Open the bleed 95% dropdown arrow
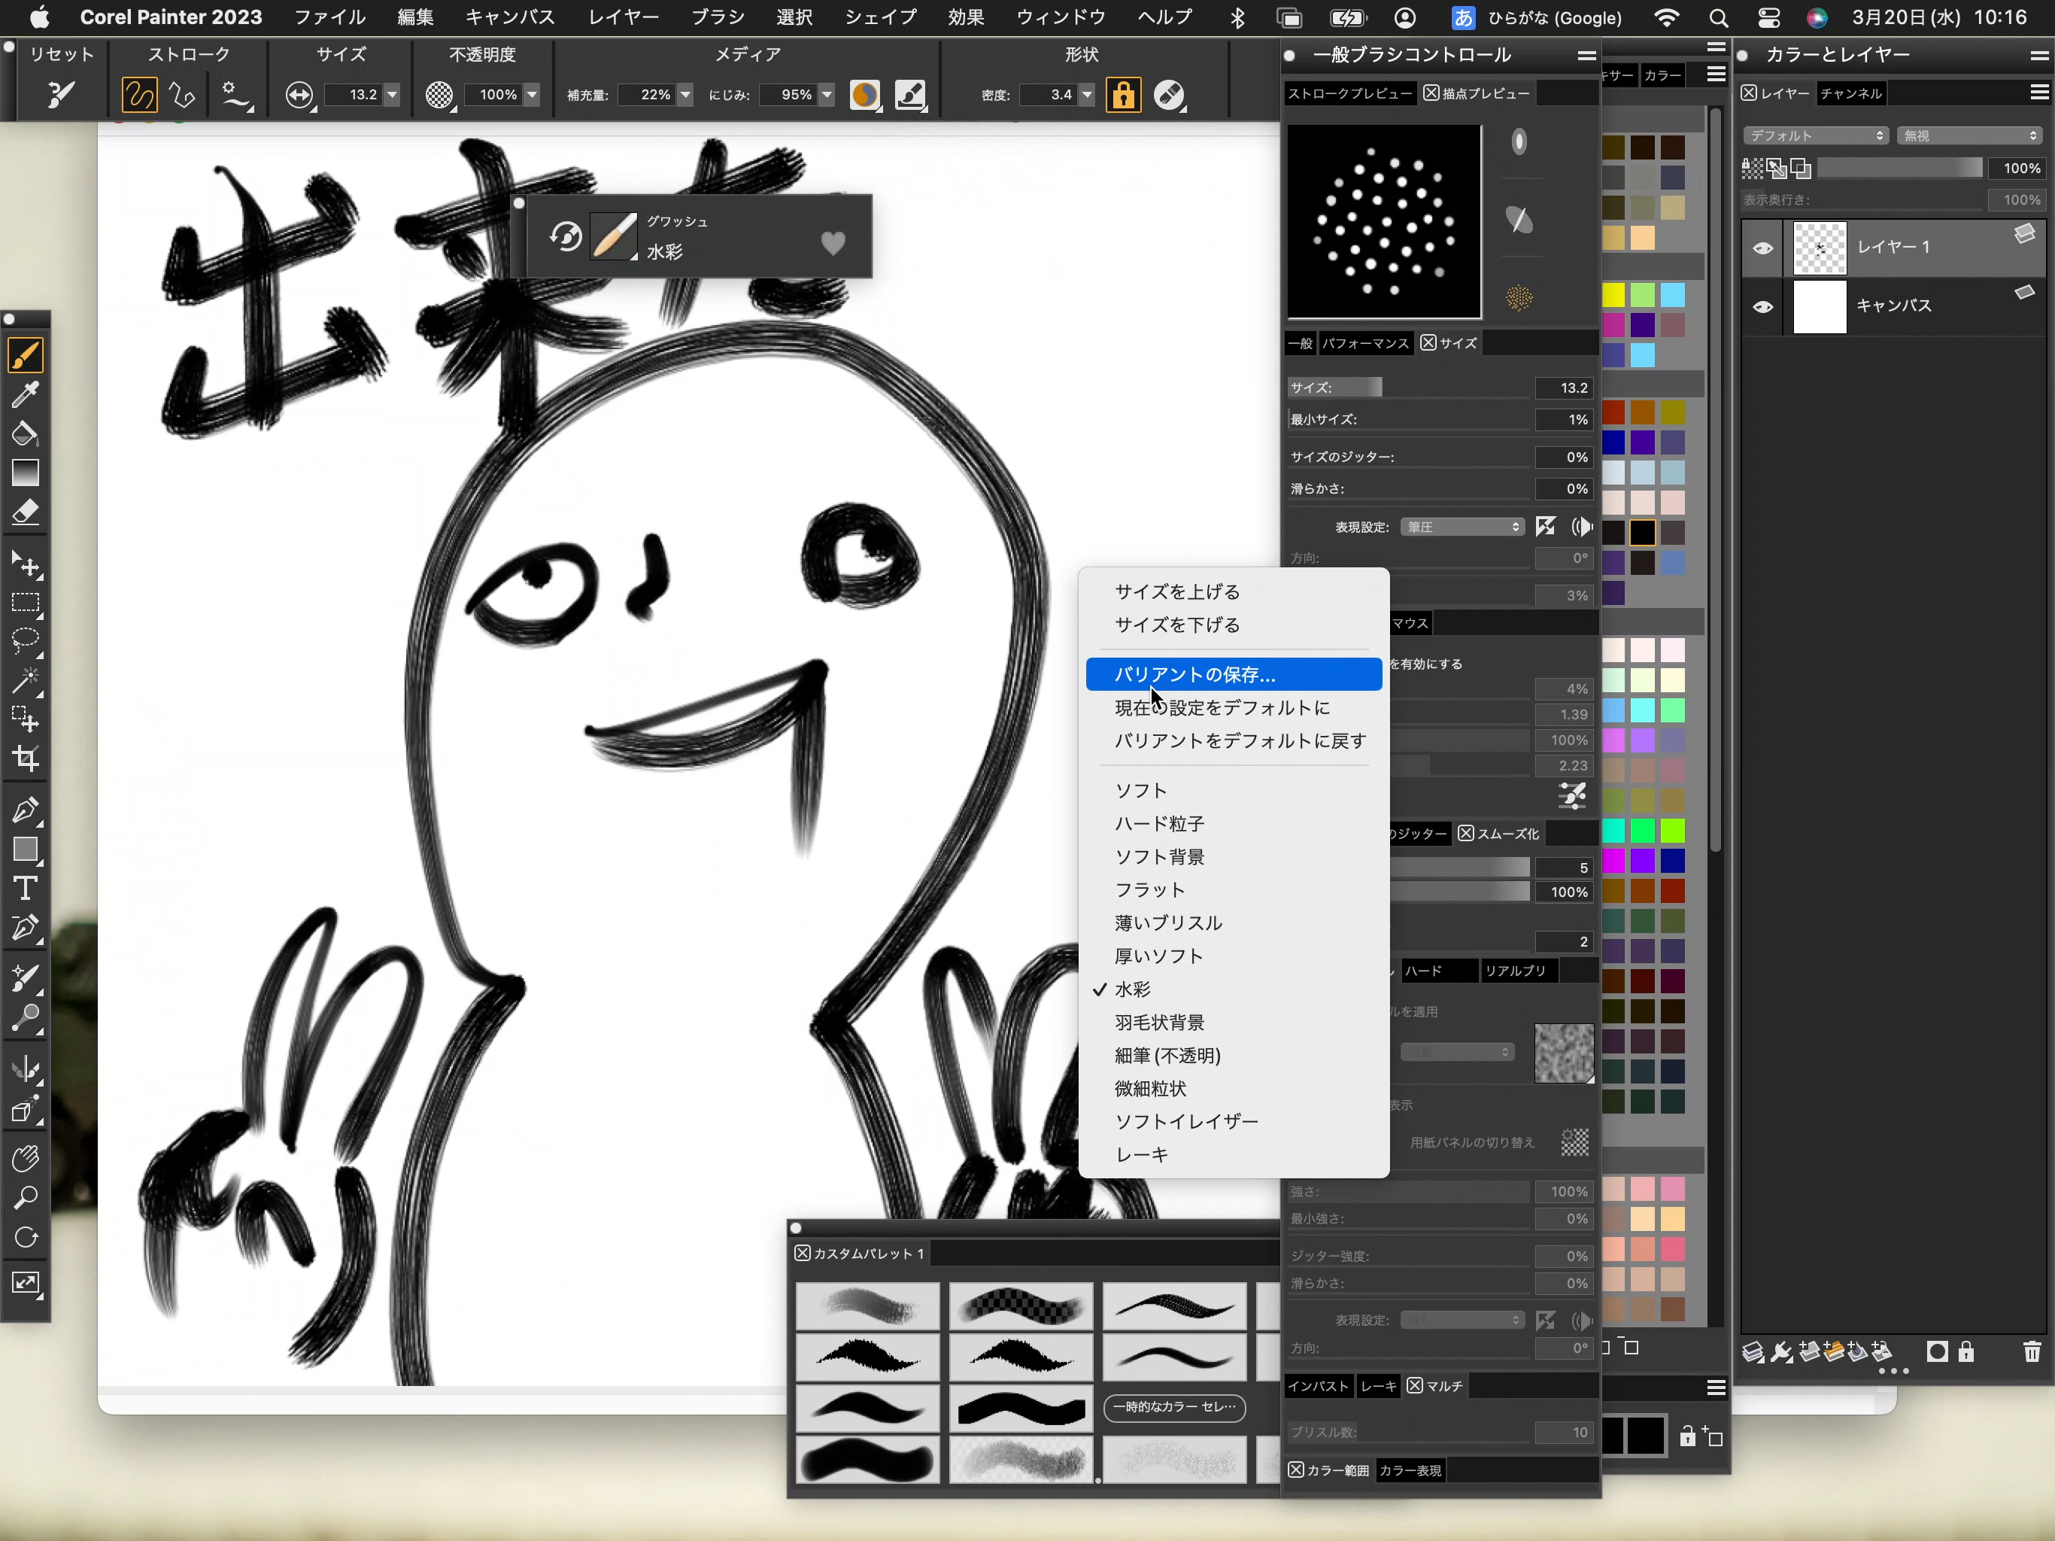Image resolution: width=2055 pixels, height=1541 pixels. 827,95
